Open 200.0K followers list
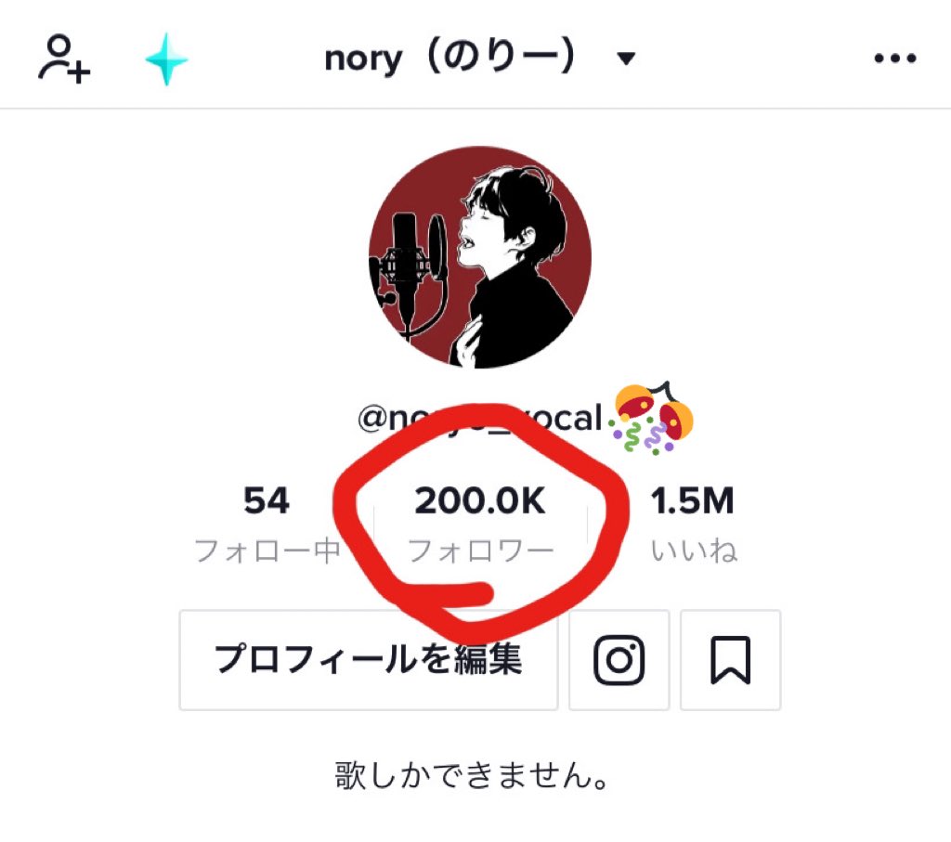Image resolution: width=951 pixels, height=842 pixels. pos(480,500)
